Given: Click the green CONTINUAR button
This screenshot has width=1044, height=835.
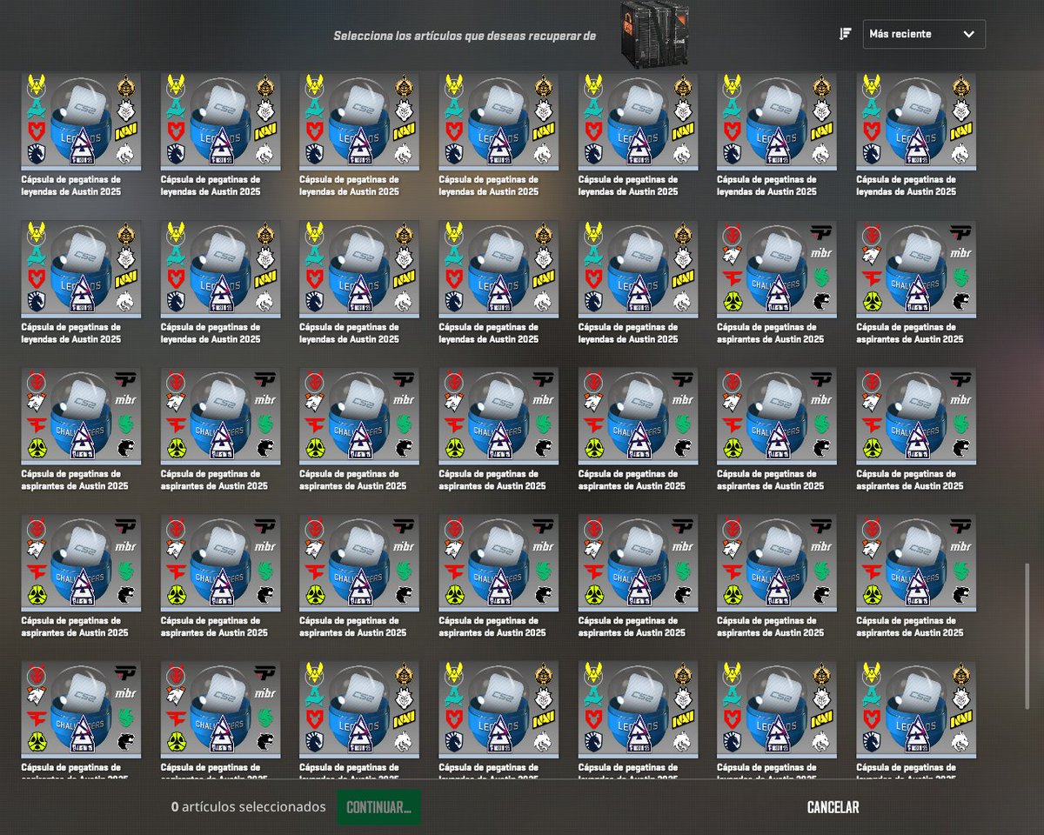Looking at the screenshot, I should click(x=378, y=807).
